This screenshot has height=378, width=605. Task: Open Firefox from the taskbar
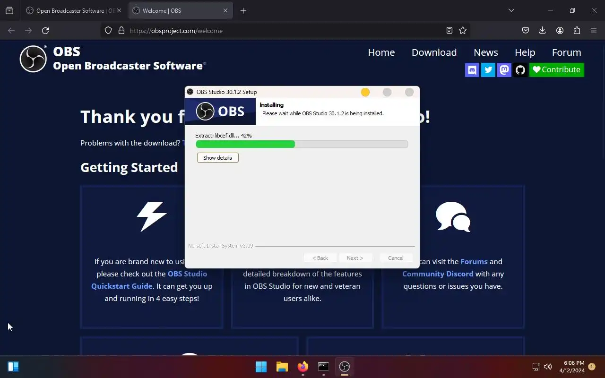(x=303, y=367)
